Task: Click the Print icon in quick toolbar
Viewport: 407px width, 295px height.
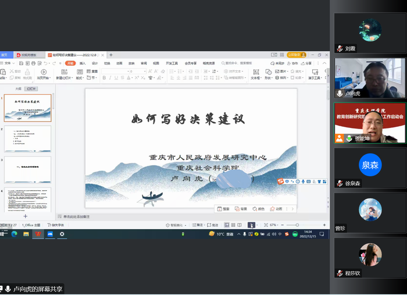Action: 34,63
